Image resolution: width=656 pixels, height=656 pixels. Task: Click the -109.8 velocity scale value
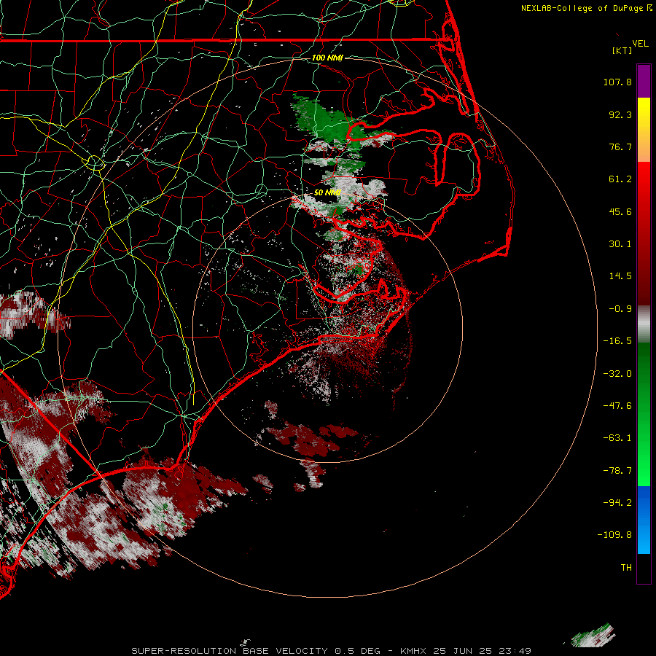pos(615,535)
